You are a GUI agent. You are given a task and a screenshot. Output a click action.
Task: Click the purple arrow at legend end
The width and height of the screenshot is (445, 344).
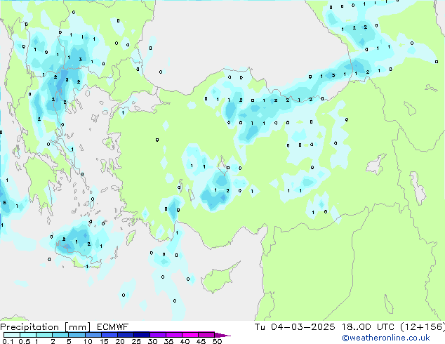pos(222,335)
